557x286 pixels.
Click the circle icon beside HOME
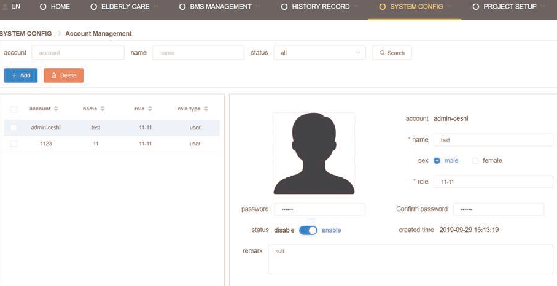43,7
